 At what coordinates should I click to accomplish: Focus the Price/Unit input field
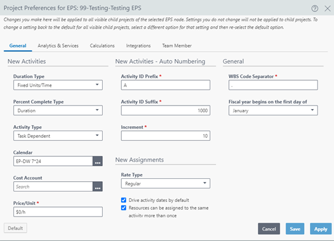click(58, 212)
